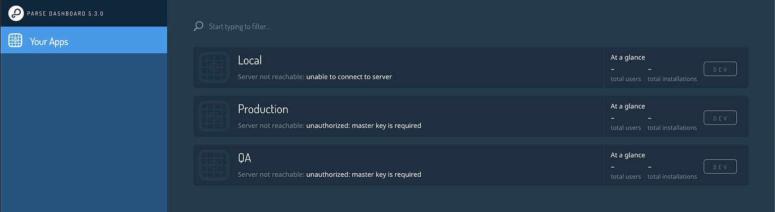Image resolution: width=775 pixels, height=212 pixels.
Task: Open the Production app title
Action: tap(263, 109)
